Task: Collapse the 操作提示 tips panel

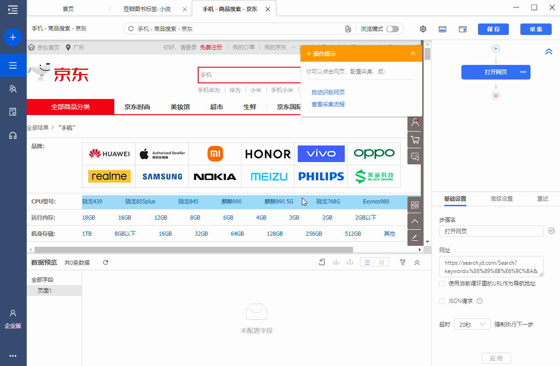Action: 413,54
